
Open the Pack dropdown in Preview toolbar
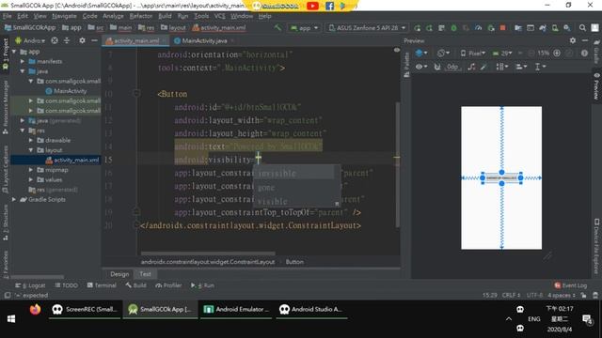501,67
